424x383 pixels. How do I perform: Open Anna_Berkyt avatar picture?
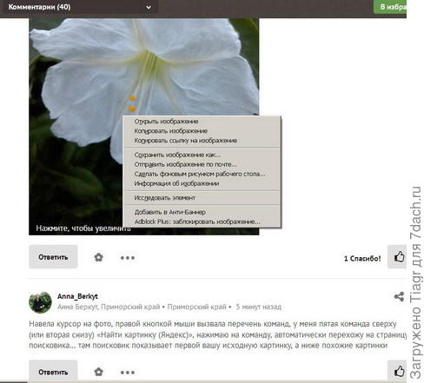tap(40, 302)
